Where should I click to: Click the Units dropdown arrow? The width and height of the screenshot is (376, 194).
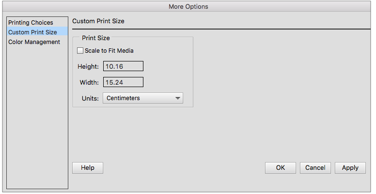(178, 98)
